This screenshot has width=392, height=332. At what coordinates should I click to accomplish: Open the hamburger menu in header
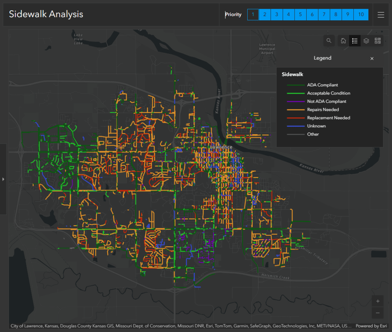(381, 15)
